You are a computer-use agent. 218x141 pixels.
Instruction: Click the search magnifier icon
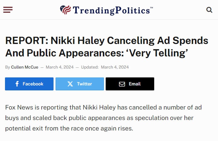click(x=209, y=10)
